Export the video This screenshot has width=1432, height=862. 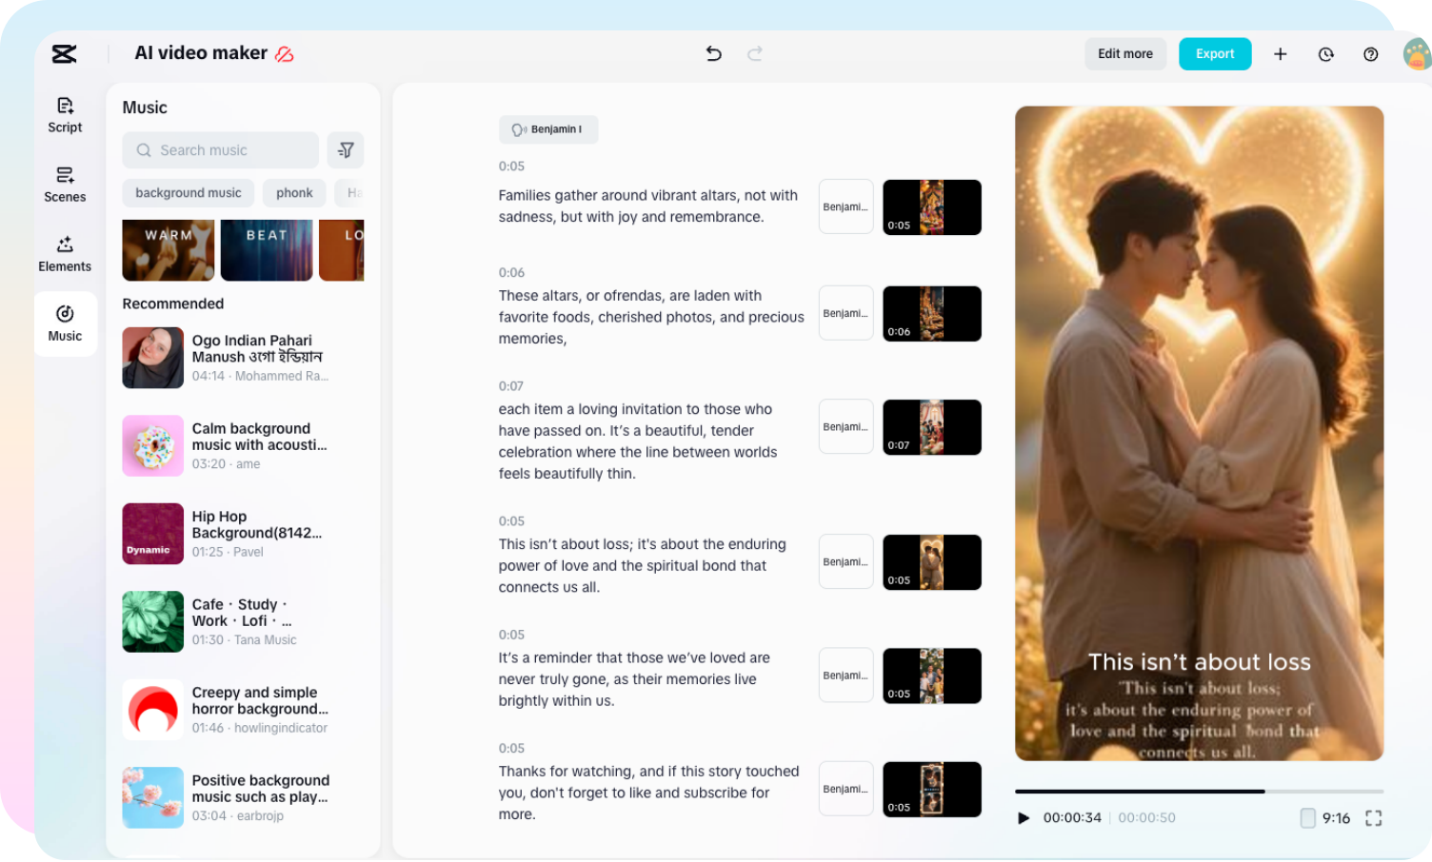tap(1215, 54)
